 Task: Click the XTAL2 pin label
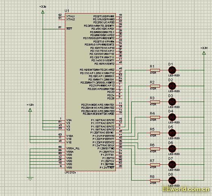pos(71,20)
